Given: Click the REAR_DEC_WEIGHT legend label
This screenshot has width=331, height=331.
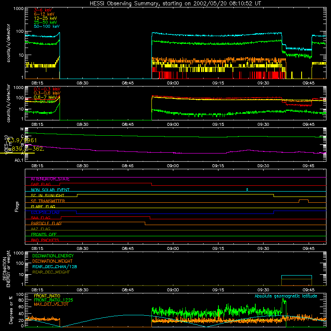Looking at the screenshot, I should point(51,272).
